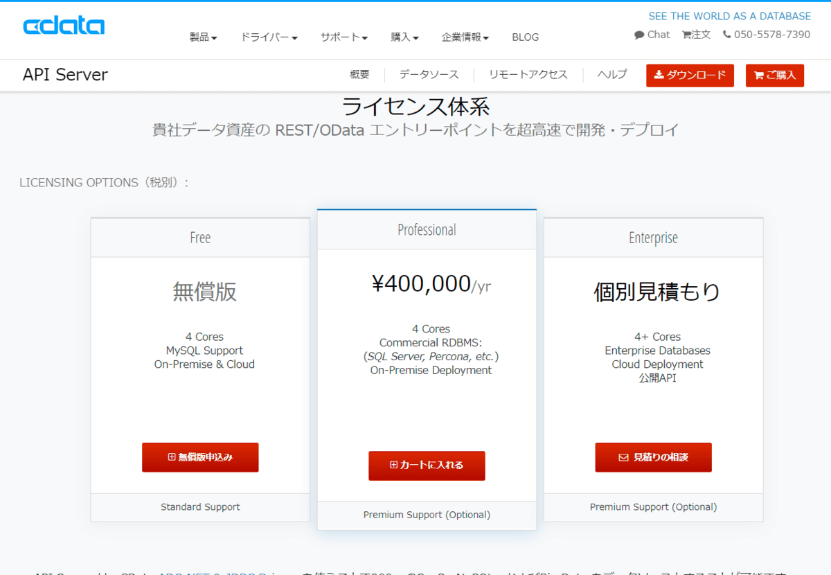The image size is (831, 575).
Task: Click the LICENSING OPTIONS（税別） label
Action: pyautogui.click(x=104, y=182)
